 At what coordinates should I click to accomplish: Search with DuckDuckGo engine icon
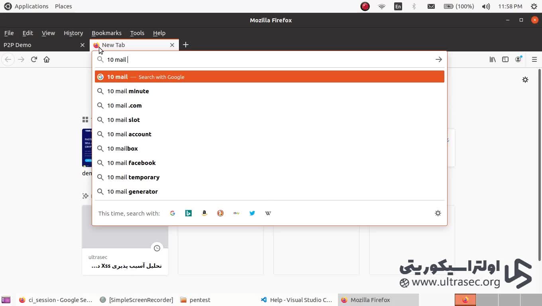pos(220,213)
